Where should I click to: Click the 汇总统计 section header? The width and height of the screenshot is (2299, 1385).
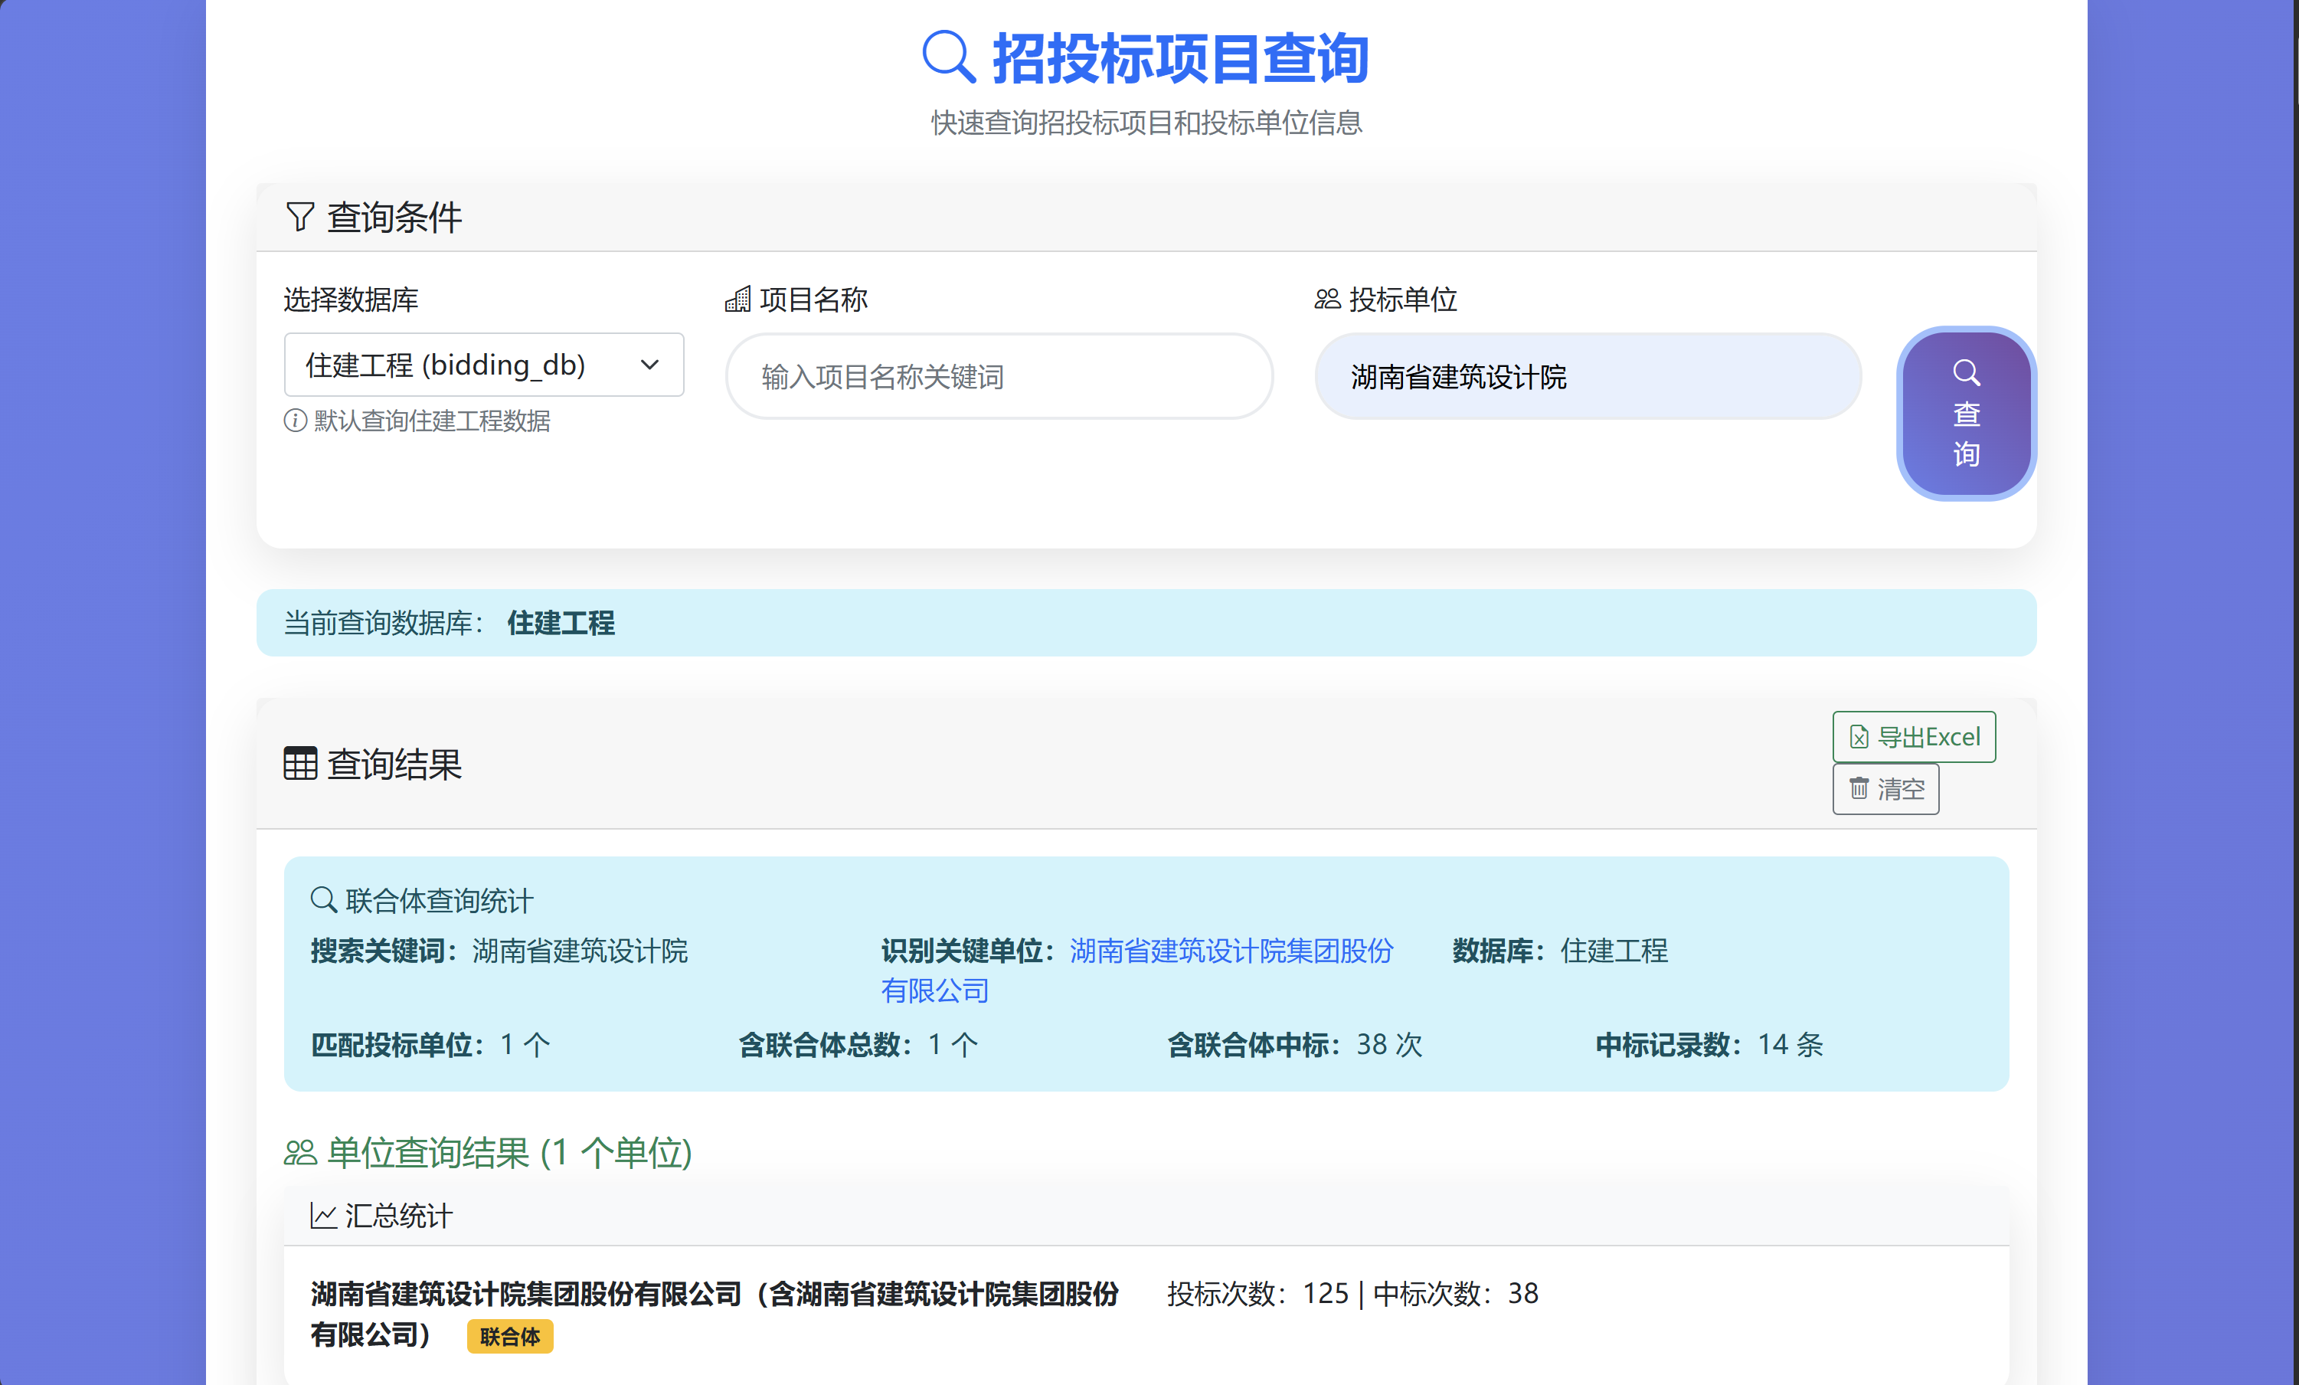point(1146,1216)
